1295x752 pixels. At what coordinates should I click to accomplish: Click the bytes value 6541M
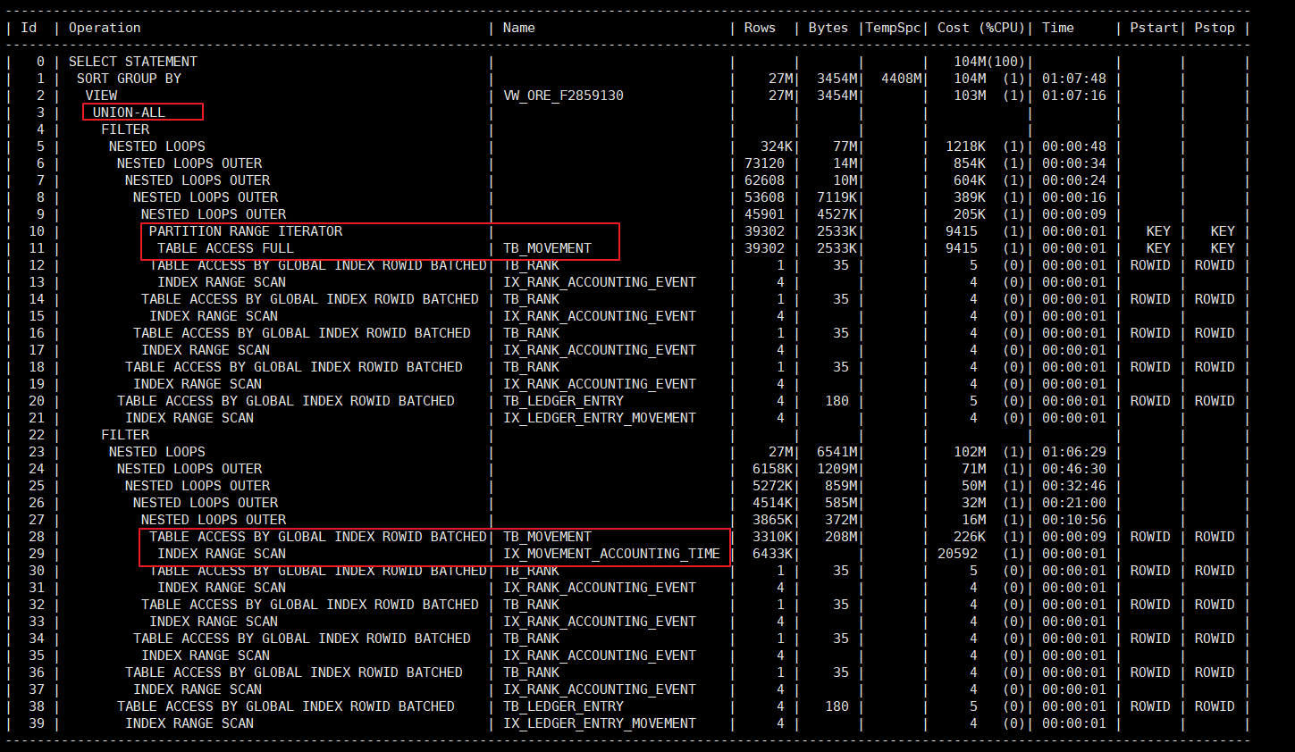pos(837,452)
